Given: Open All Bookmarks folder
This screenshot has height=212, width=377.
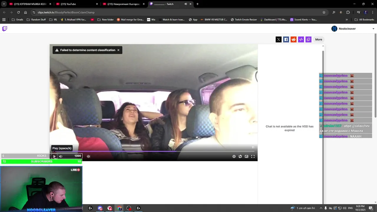Looking at the screenshot, I should (364, 20).
